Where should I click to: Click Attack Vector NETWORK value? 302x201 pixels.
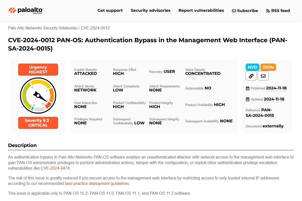tap(85, 90)
